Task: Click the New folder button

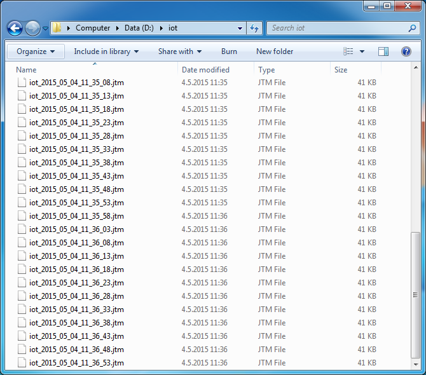Action: coord(275,51)
